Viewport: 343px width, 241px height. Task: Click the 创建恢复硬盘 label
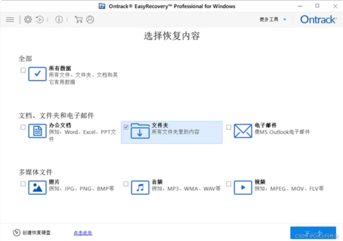pos(37,233)
